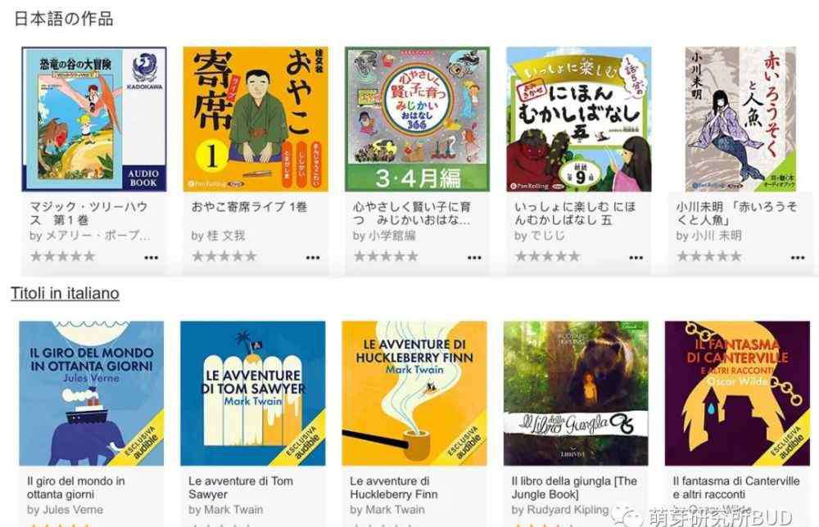This screenshot has width=819, height=527.
Task: Click author name by Rudyard Kipling
Action: (560, 509)
